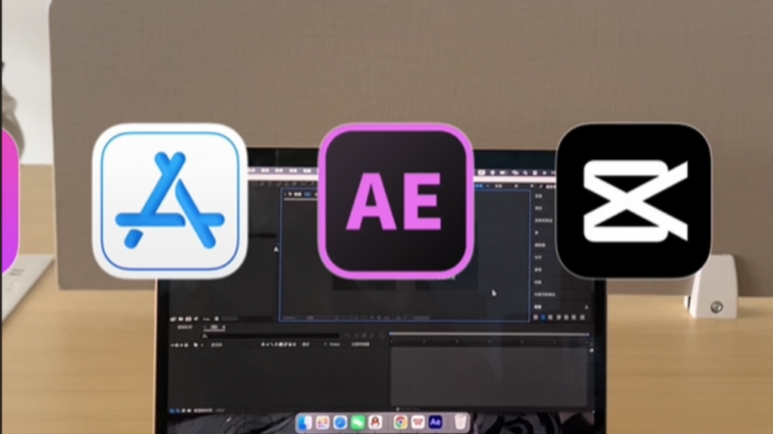
Task: Click the large CapCut icon
Action: pyautogui.click(x=633, y=201)
